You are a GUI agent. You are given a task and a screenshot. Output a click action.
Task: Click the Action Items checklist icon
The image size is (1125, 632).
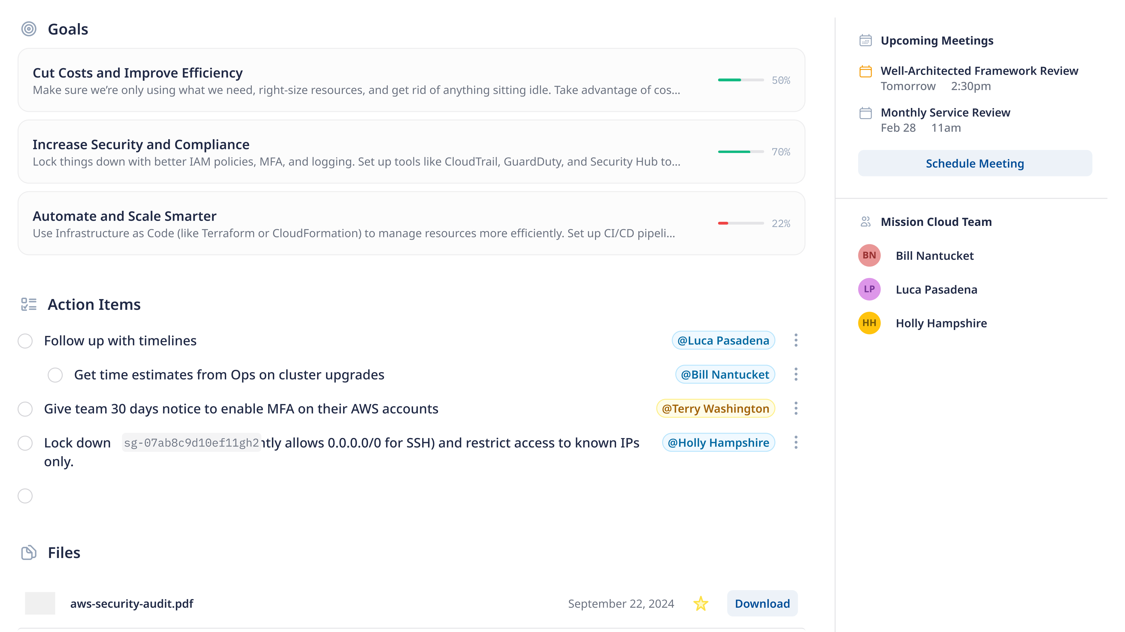pyautogui.click(x=29, y=304)
